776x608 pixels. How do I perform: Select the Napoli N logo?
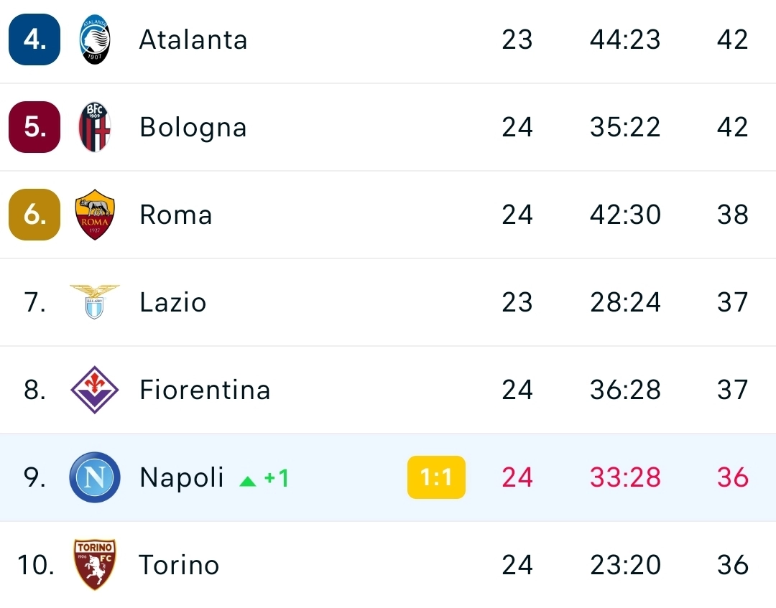95,477
